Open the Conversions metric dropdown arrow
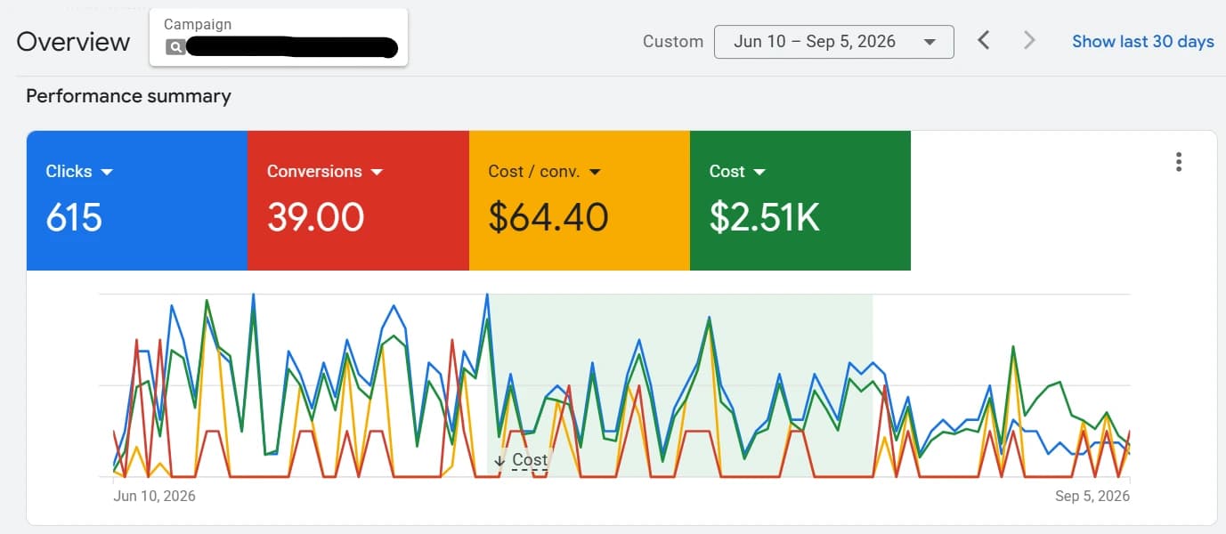Image resolution: width=1226 pixels, height=534 pixels. [x=377, y=172]
